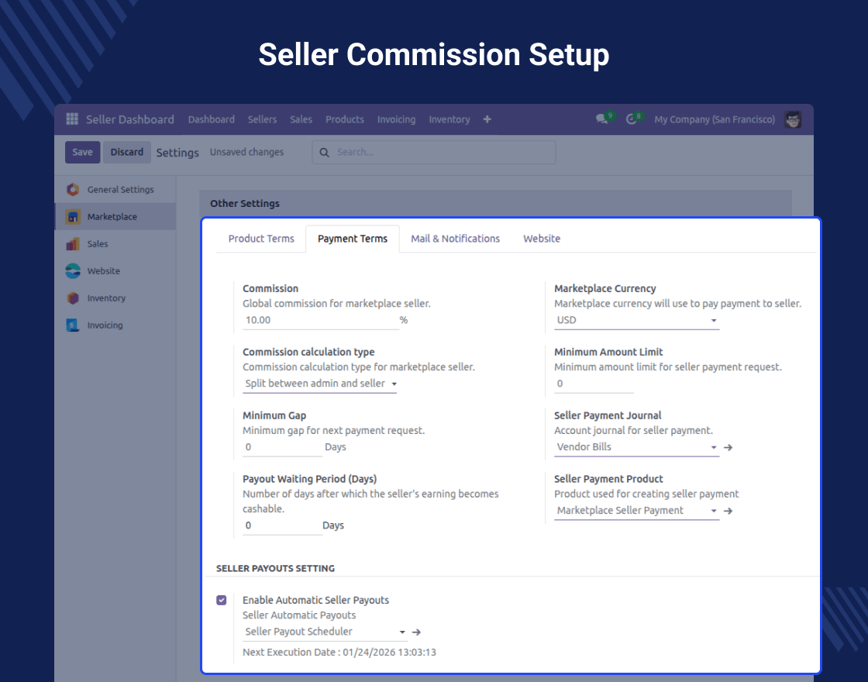Click in the Search settings field
Image resolution: width=868 pixels, height=682 pixels.
[434, 152]
